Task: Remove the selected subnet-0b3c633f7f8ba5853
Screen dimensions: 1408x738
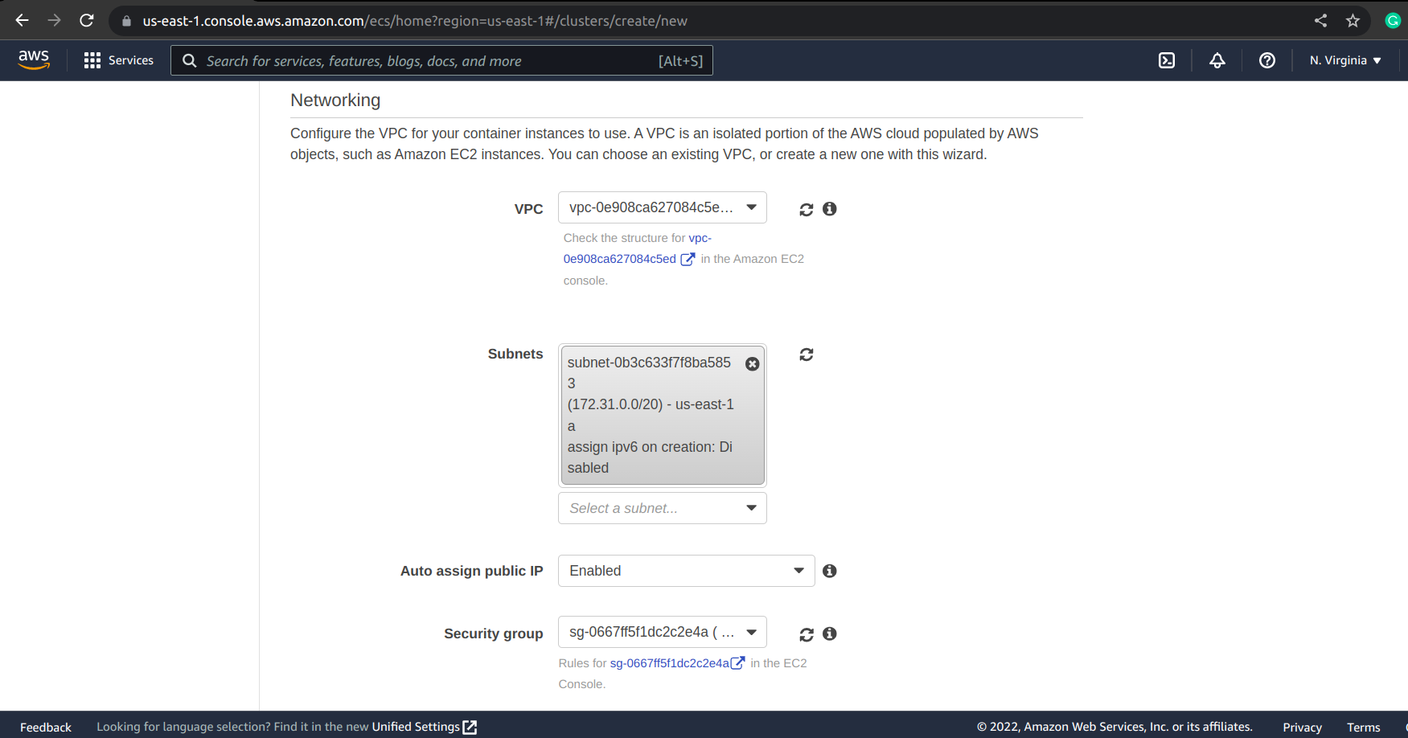Action: [752, 363]
